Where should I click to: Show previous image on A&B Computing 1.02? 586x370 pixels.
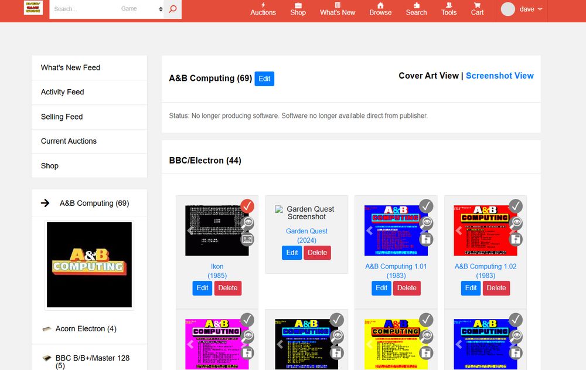[x=459, y=230]
